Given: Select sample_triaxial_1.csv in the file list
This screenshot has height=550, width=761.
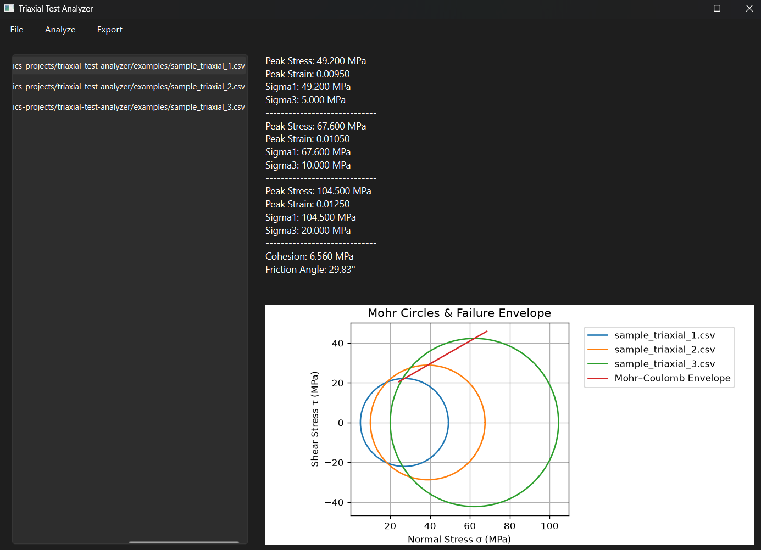Looking at the screenshot, I should point(129,66).
